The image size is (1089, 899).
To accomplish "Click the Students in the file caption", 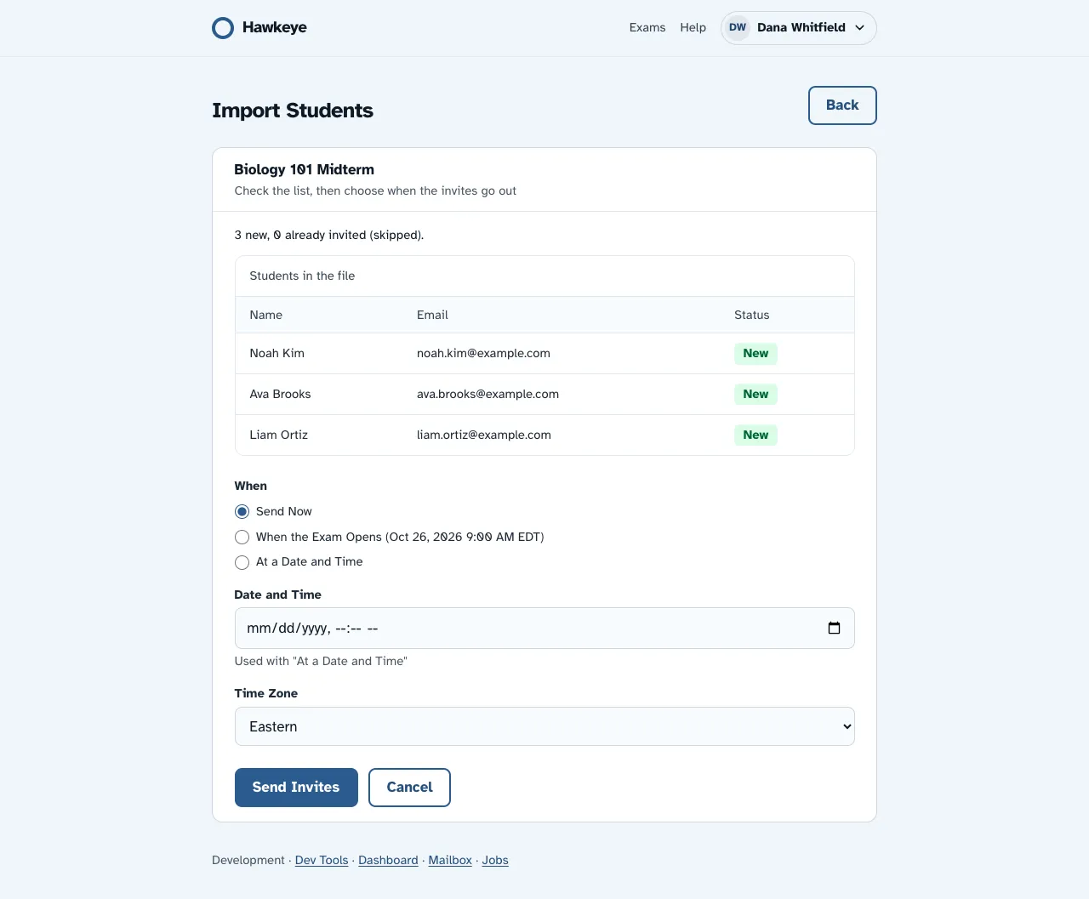I will tap(302, 276).
